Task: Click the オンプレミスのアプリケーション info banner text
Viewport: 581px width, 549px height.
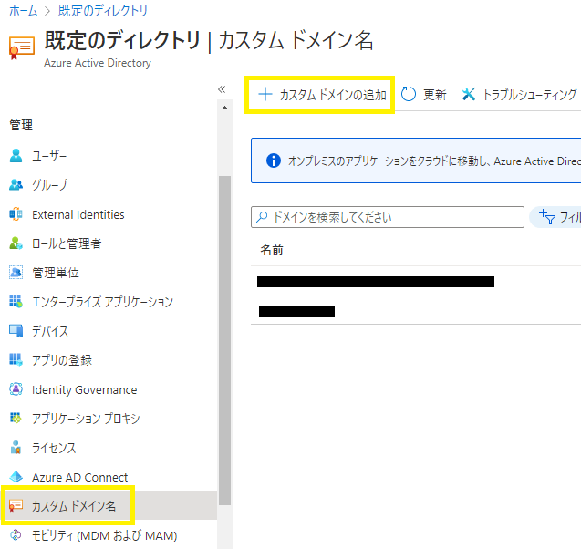Action: click(x=434, y=161)
